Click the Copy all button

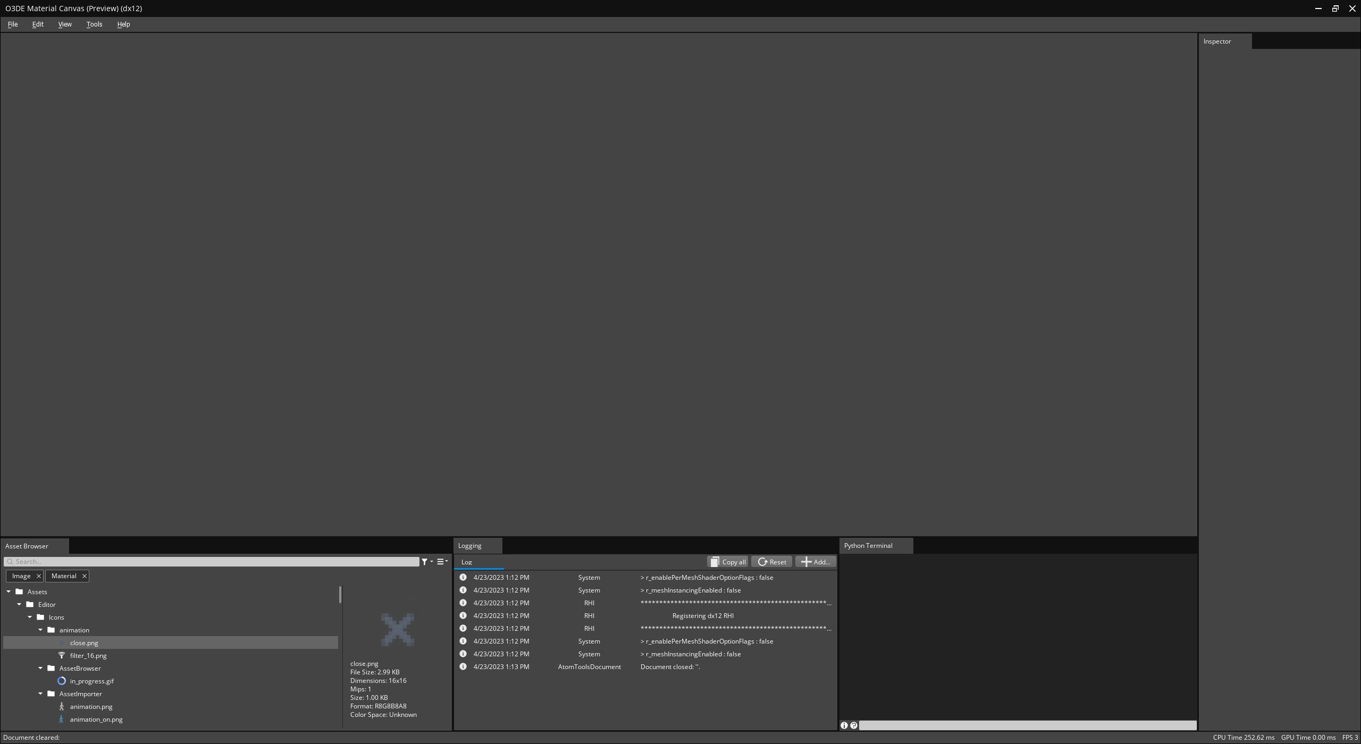point(727,562)
